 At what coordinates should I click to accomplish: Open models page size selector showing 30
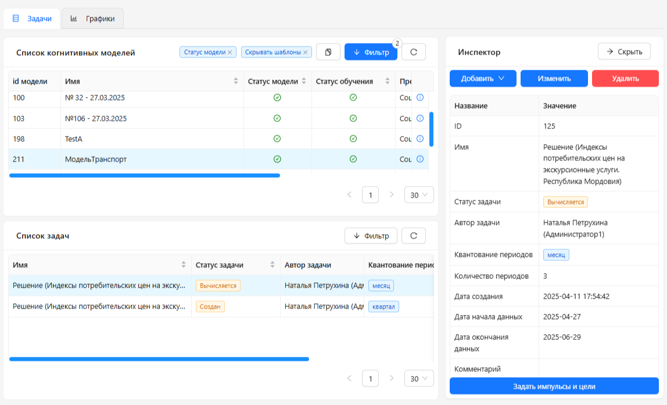click(419, 195)
